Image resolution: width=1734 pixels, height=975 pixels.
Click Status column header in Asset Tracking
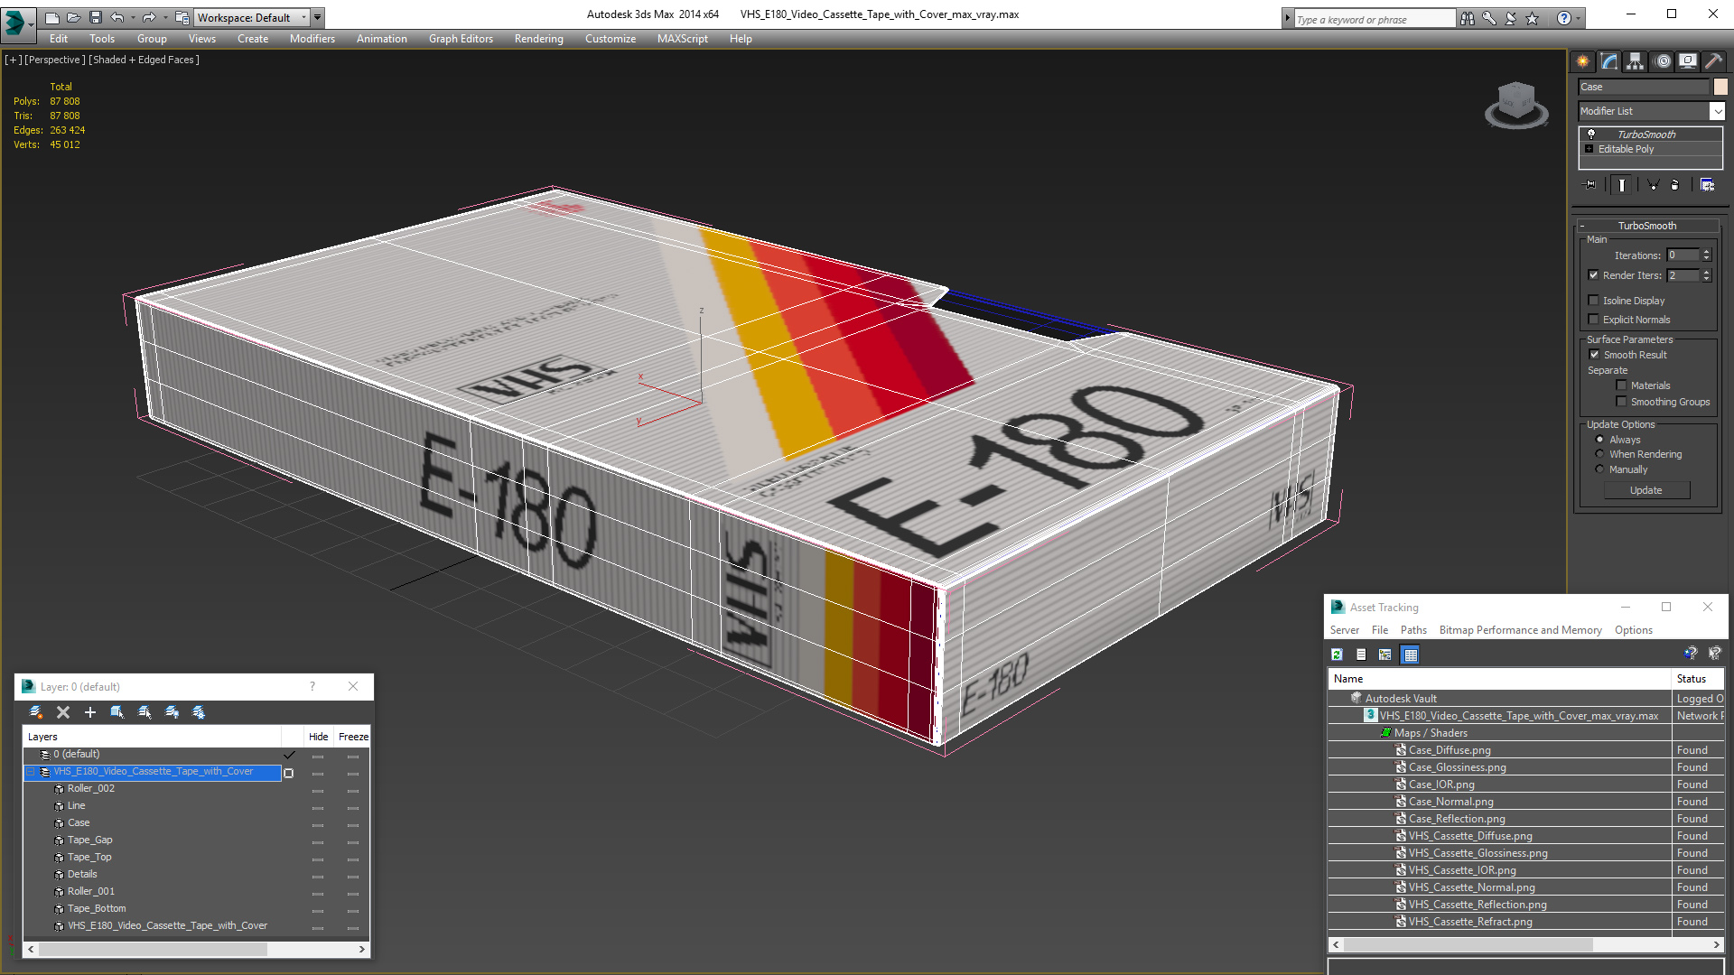click(1698, 679)
